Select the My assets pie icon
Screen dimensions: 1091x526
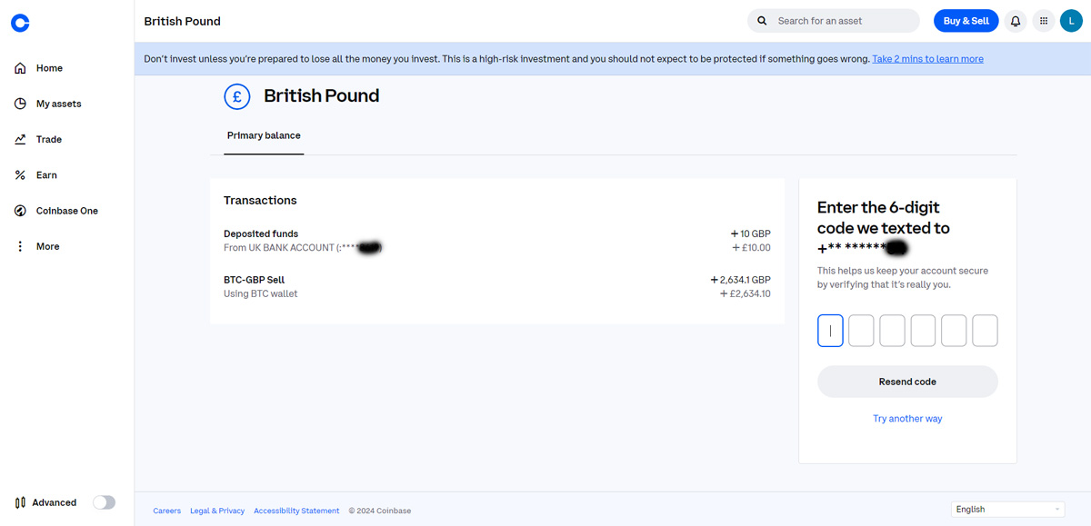(20, 104)
